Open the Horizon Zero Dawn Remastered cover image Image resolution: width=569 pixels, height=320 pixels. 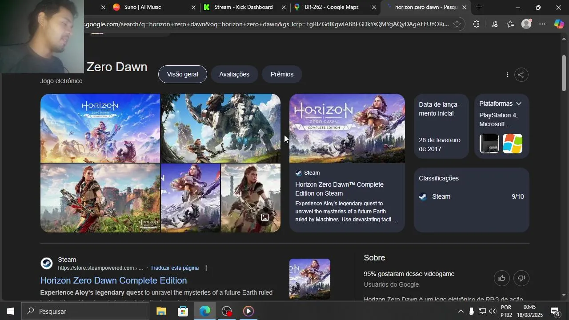(100, 128)
